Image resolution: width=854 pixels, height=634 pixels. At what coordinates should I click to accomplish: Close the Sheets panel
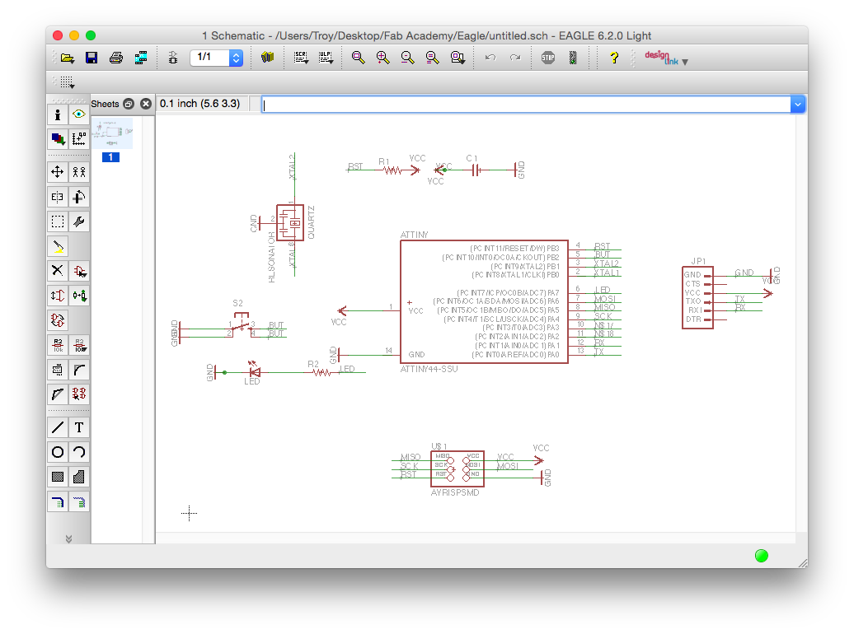tap(146, 104)
